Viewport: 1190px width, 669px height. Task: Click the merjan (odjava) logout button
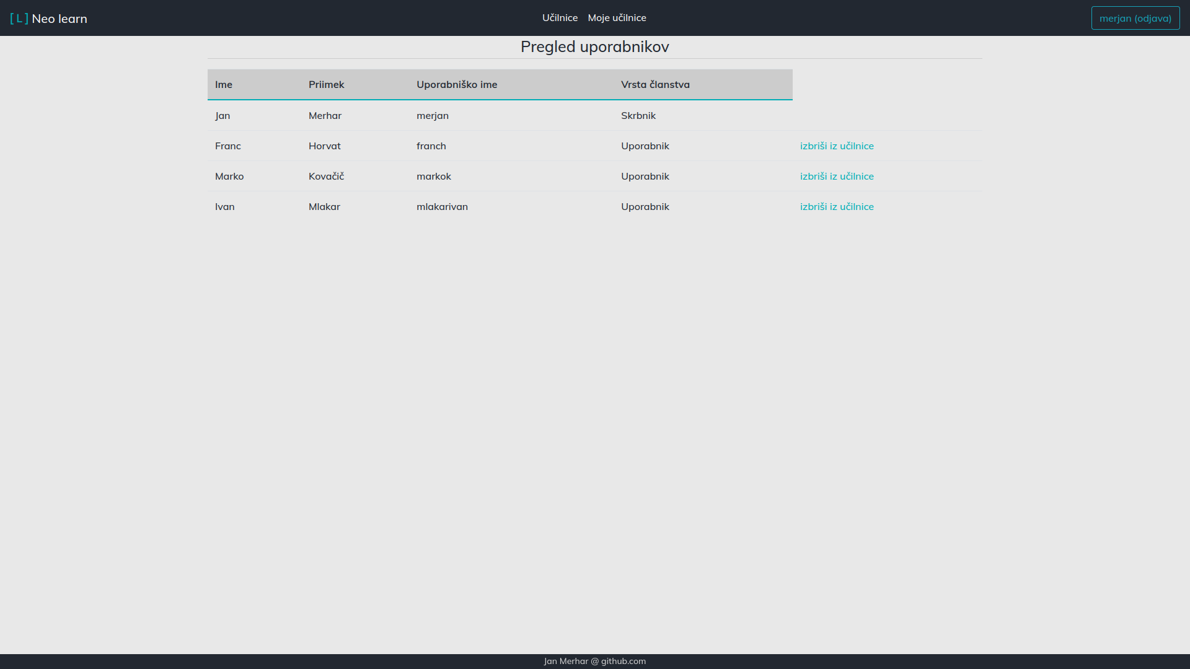(1135, 18)
